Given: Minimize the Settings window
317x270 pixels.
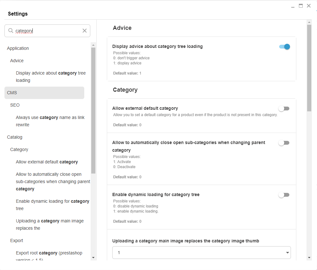Looking at the screenshot, I should 293,6.
